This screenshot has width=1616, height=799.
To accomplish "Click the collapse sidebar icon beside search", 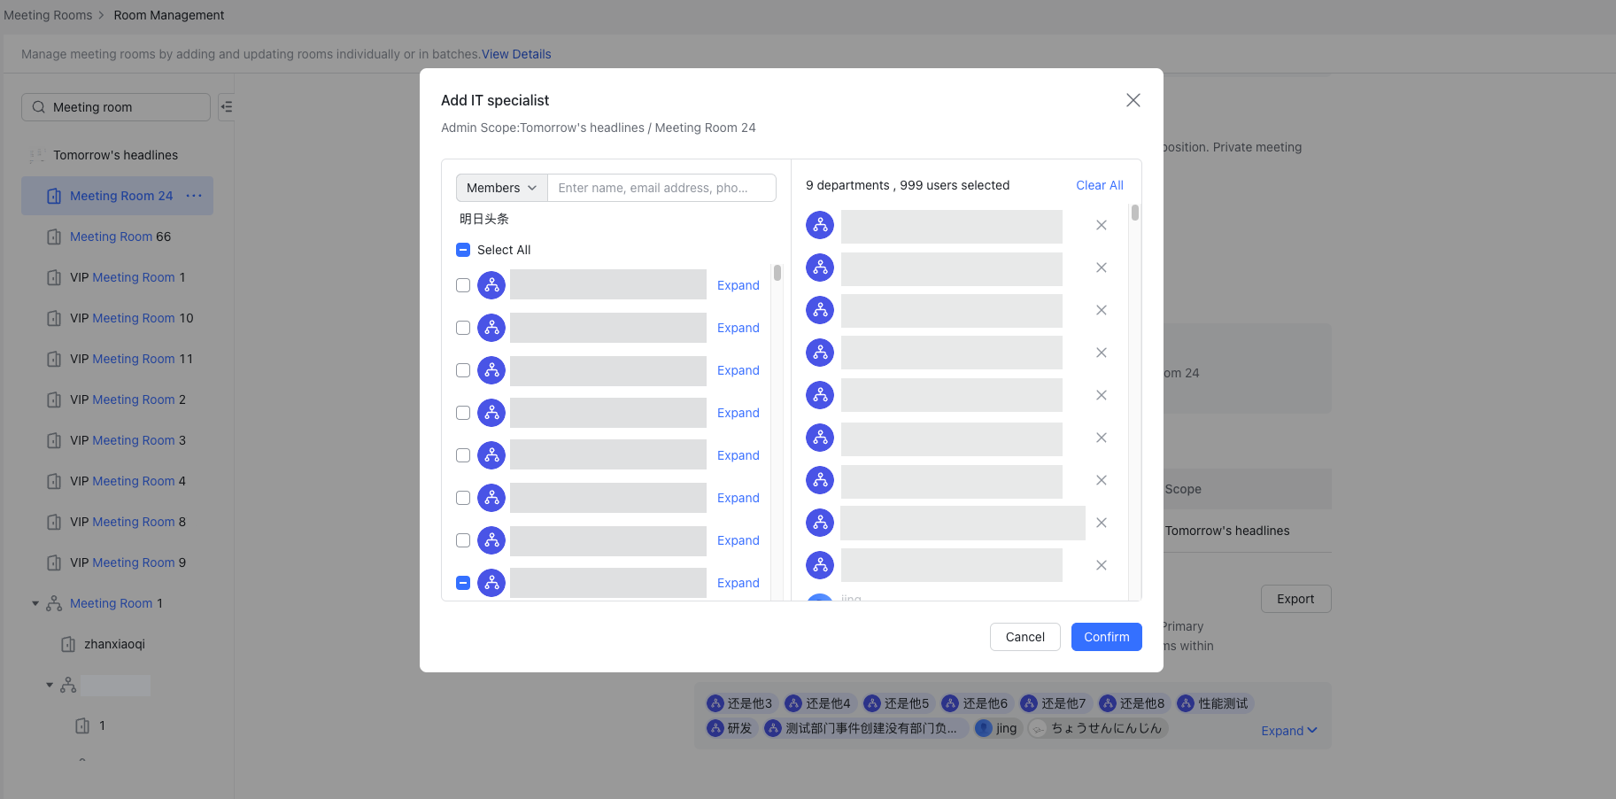I will 227,107.
